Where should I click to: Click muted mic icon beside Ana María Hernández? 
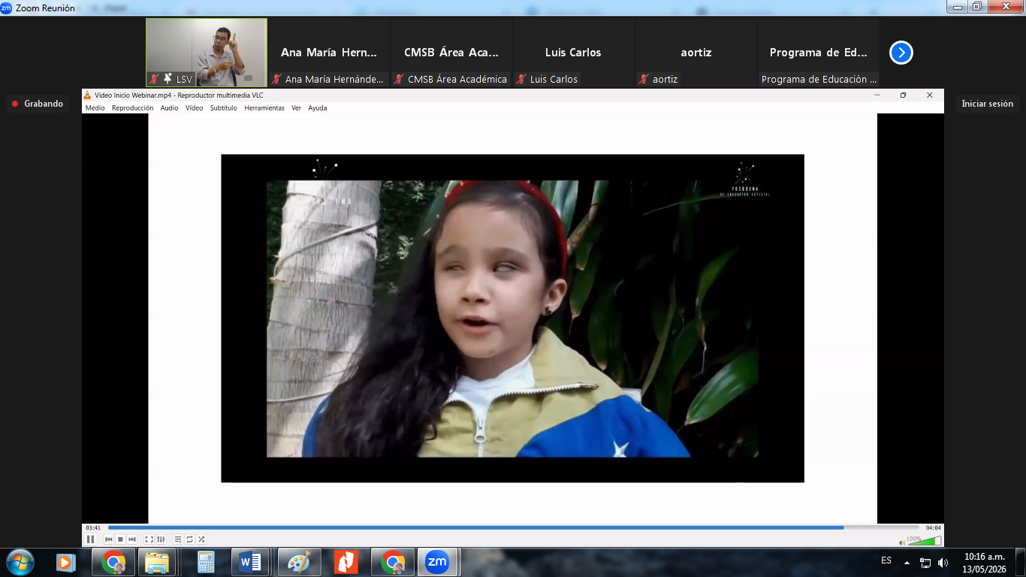(x=276, y=79)
